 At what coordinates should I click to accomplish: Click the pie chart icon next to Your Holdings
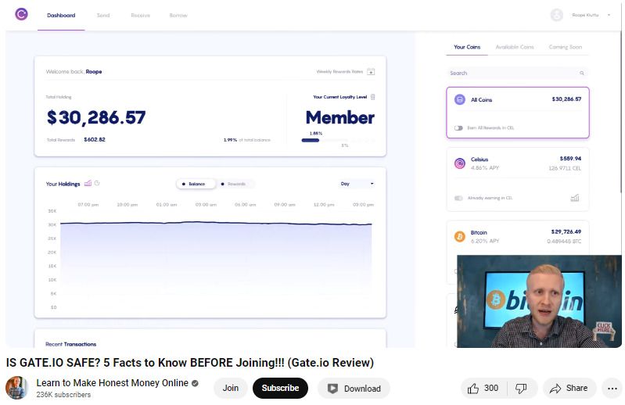pos(97,183)
